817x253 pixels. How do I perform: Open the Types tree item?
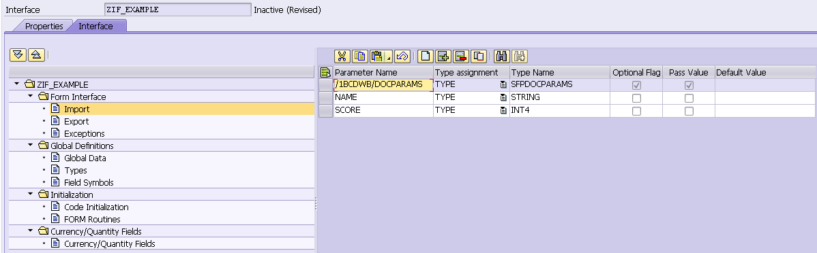pyautogui.click(x=76, y=171)
